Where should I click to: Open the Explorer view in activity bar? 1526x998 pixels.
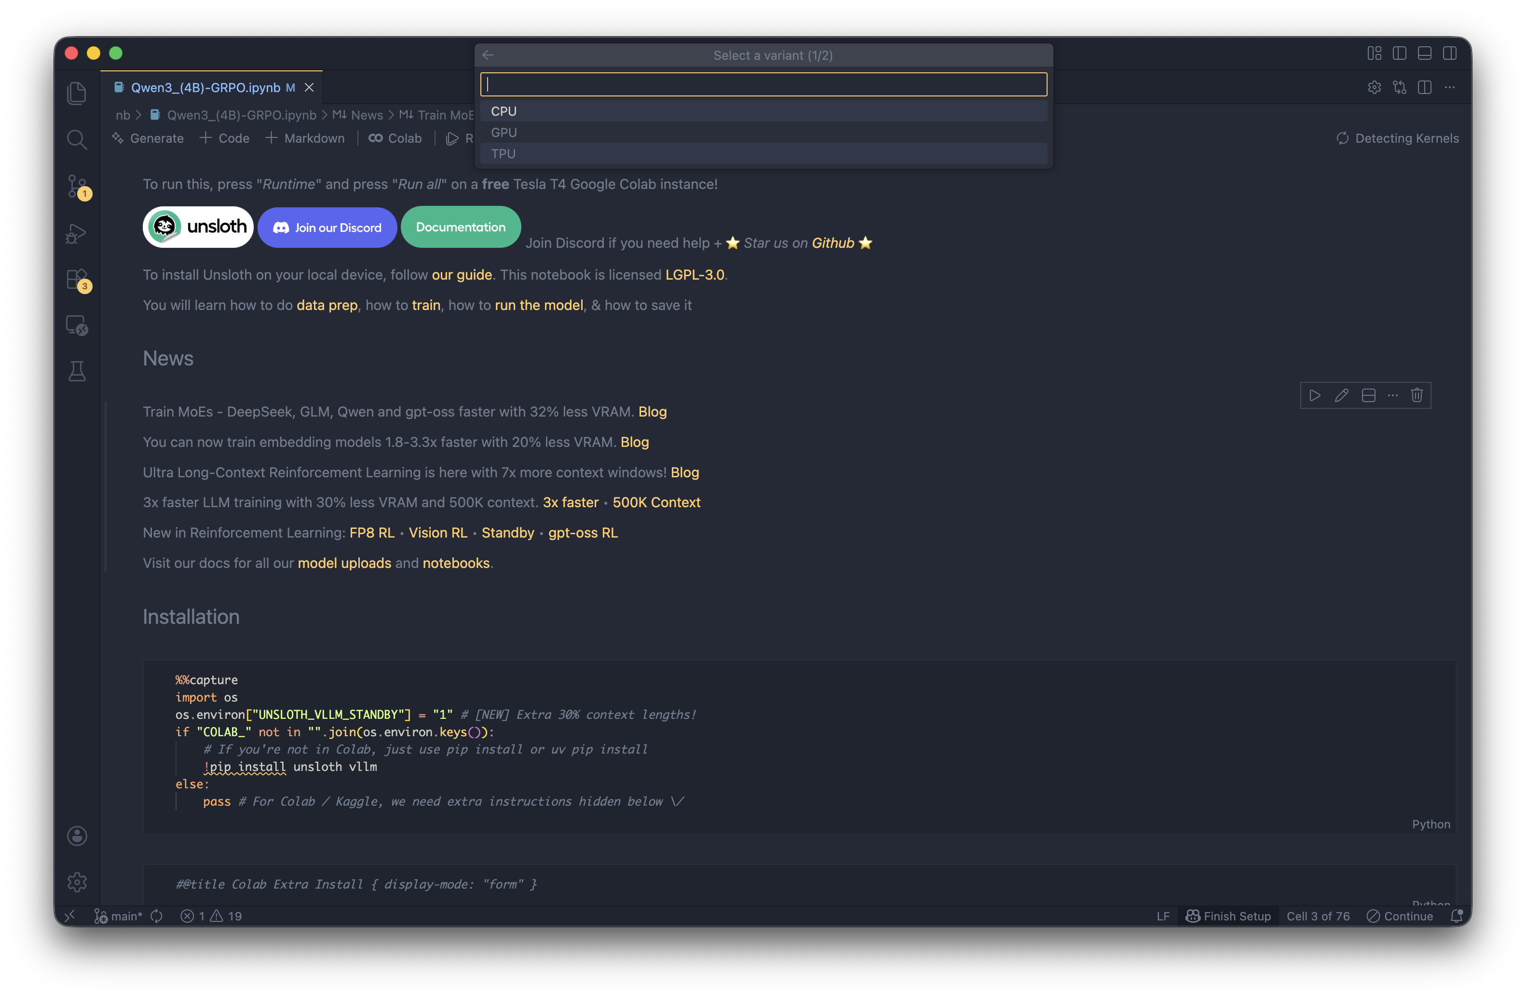pos(77,93)
